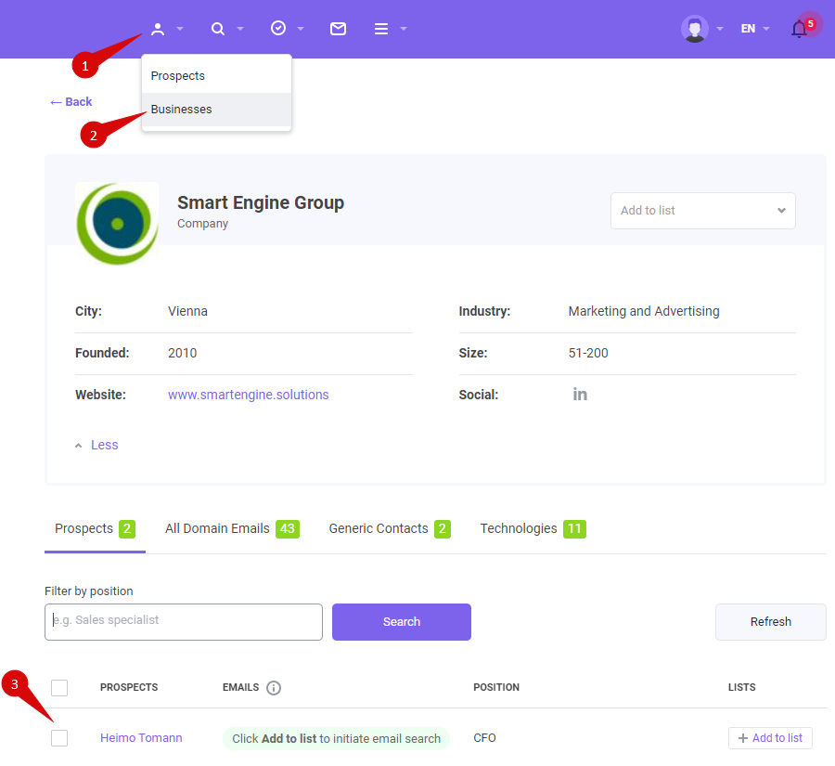Click the Smart Engine Group logo
The height and width of the screenshot is (766, 835).
click(118, 224)
